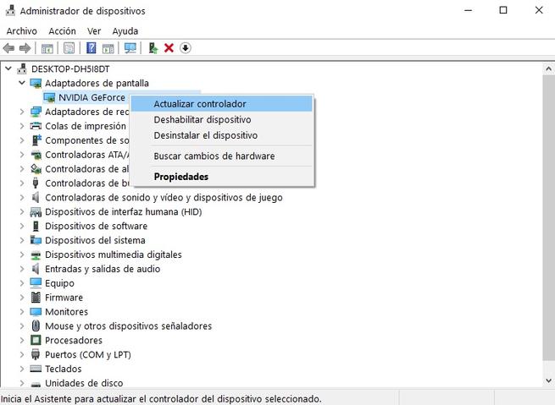Expand the Dispositivos de software node
The height and width of the screenshot is (405, 555).
pos(22,226)
